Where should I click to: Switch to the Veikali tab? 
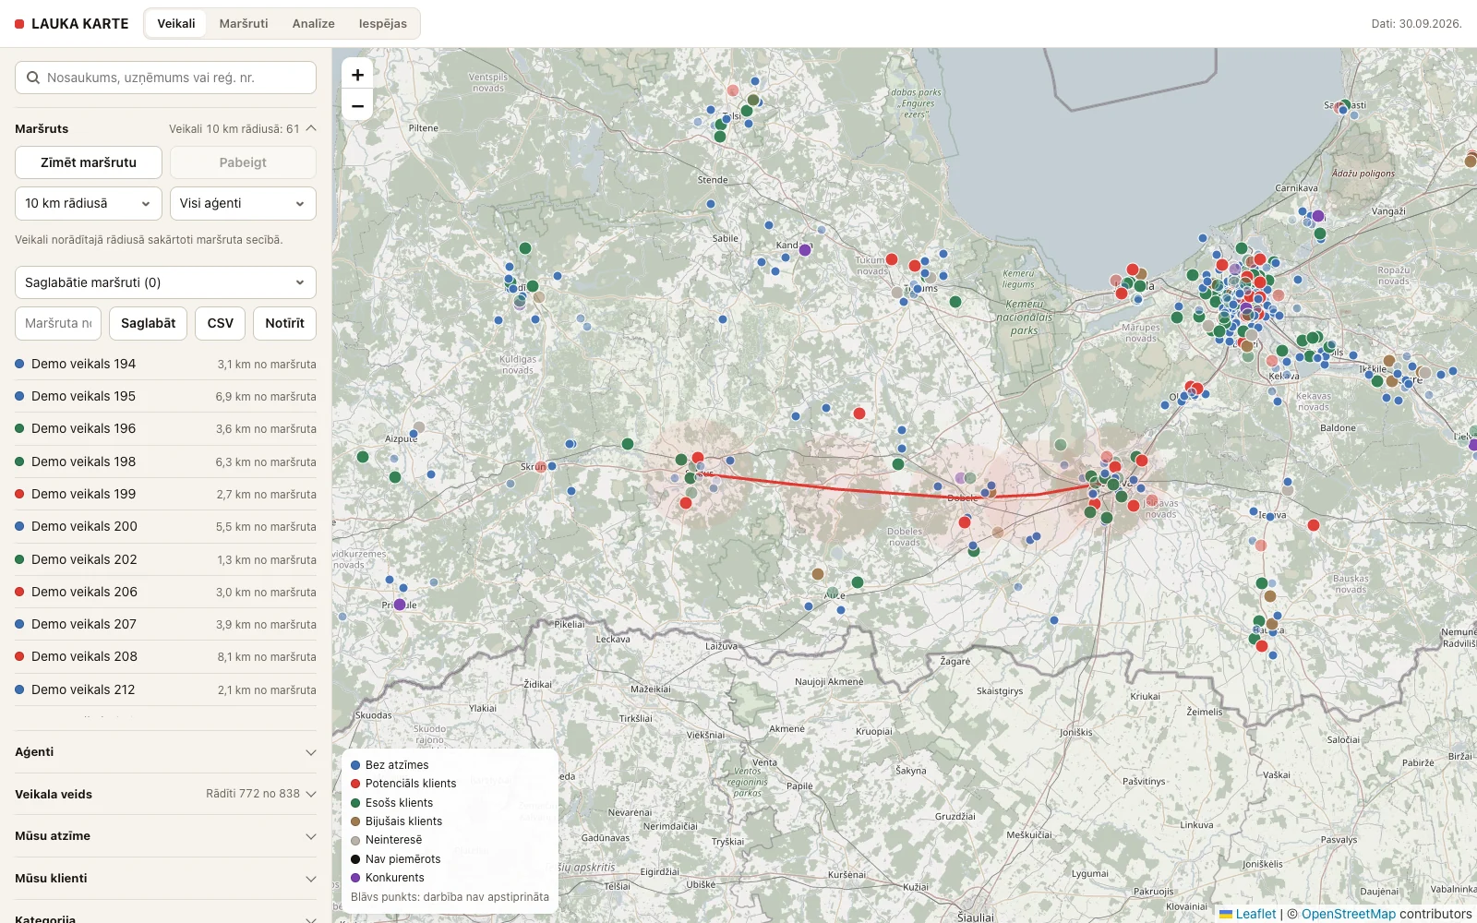176,24
